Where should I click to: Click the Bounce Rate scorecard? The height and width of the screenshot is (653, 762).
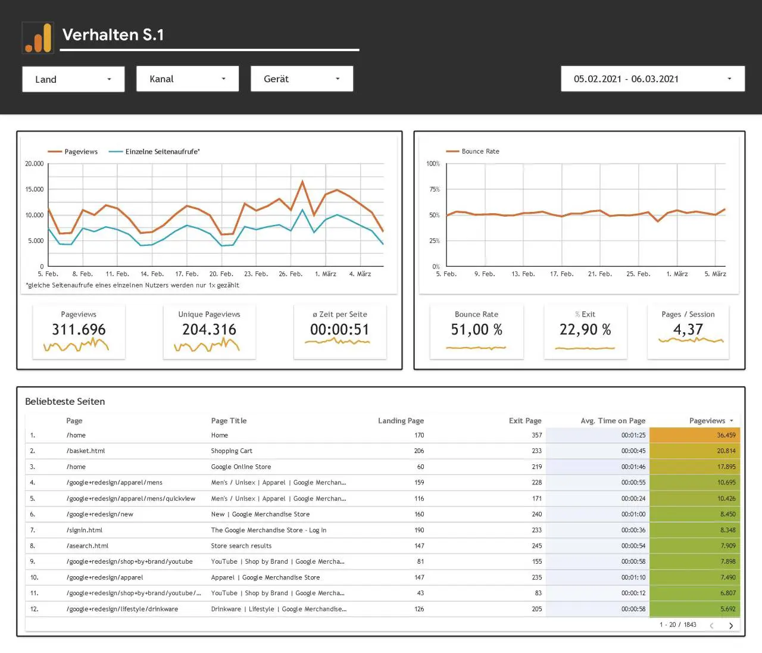476,332
